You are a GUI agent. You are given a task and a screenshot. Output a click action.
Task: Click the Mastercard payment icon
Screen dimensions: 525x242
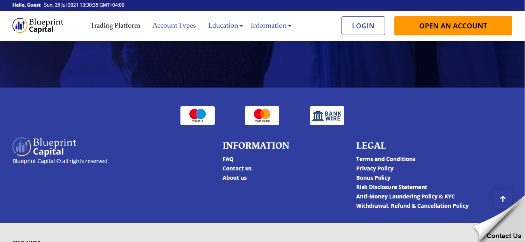[262, 116]
